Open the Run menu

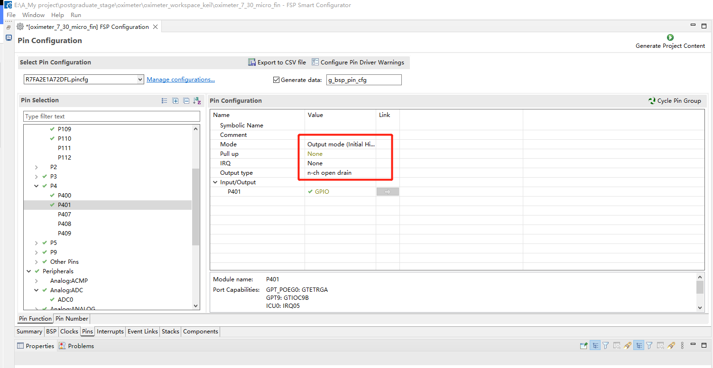click(x=76, y=15)
